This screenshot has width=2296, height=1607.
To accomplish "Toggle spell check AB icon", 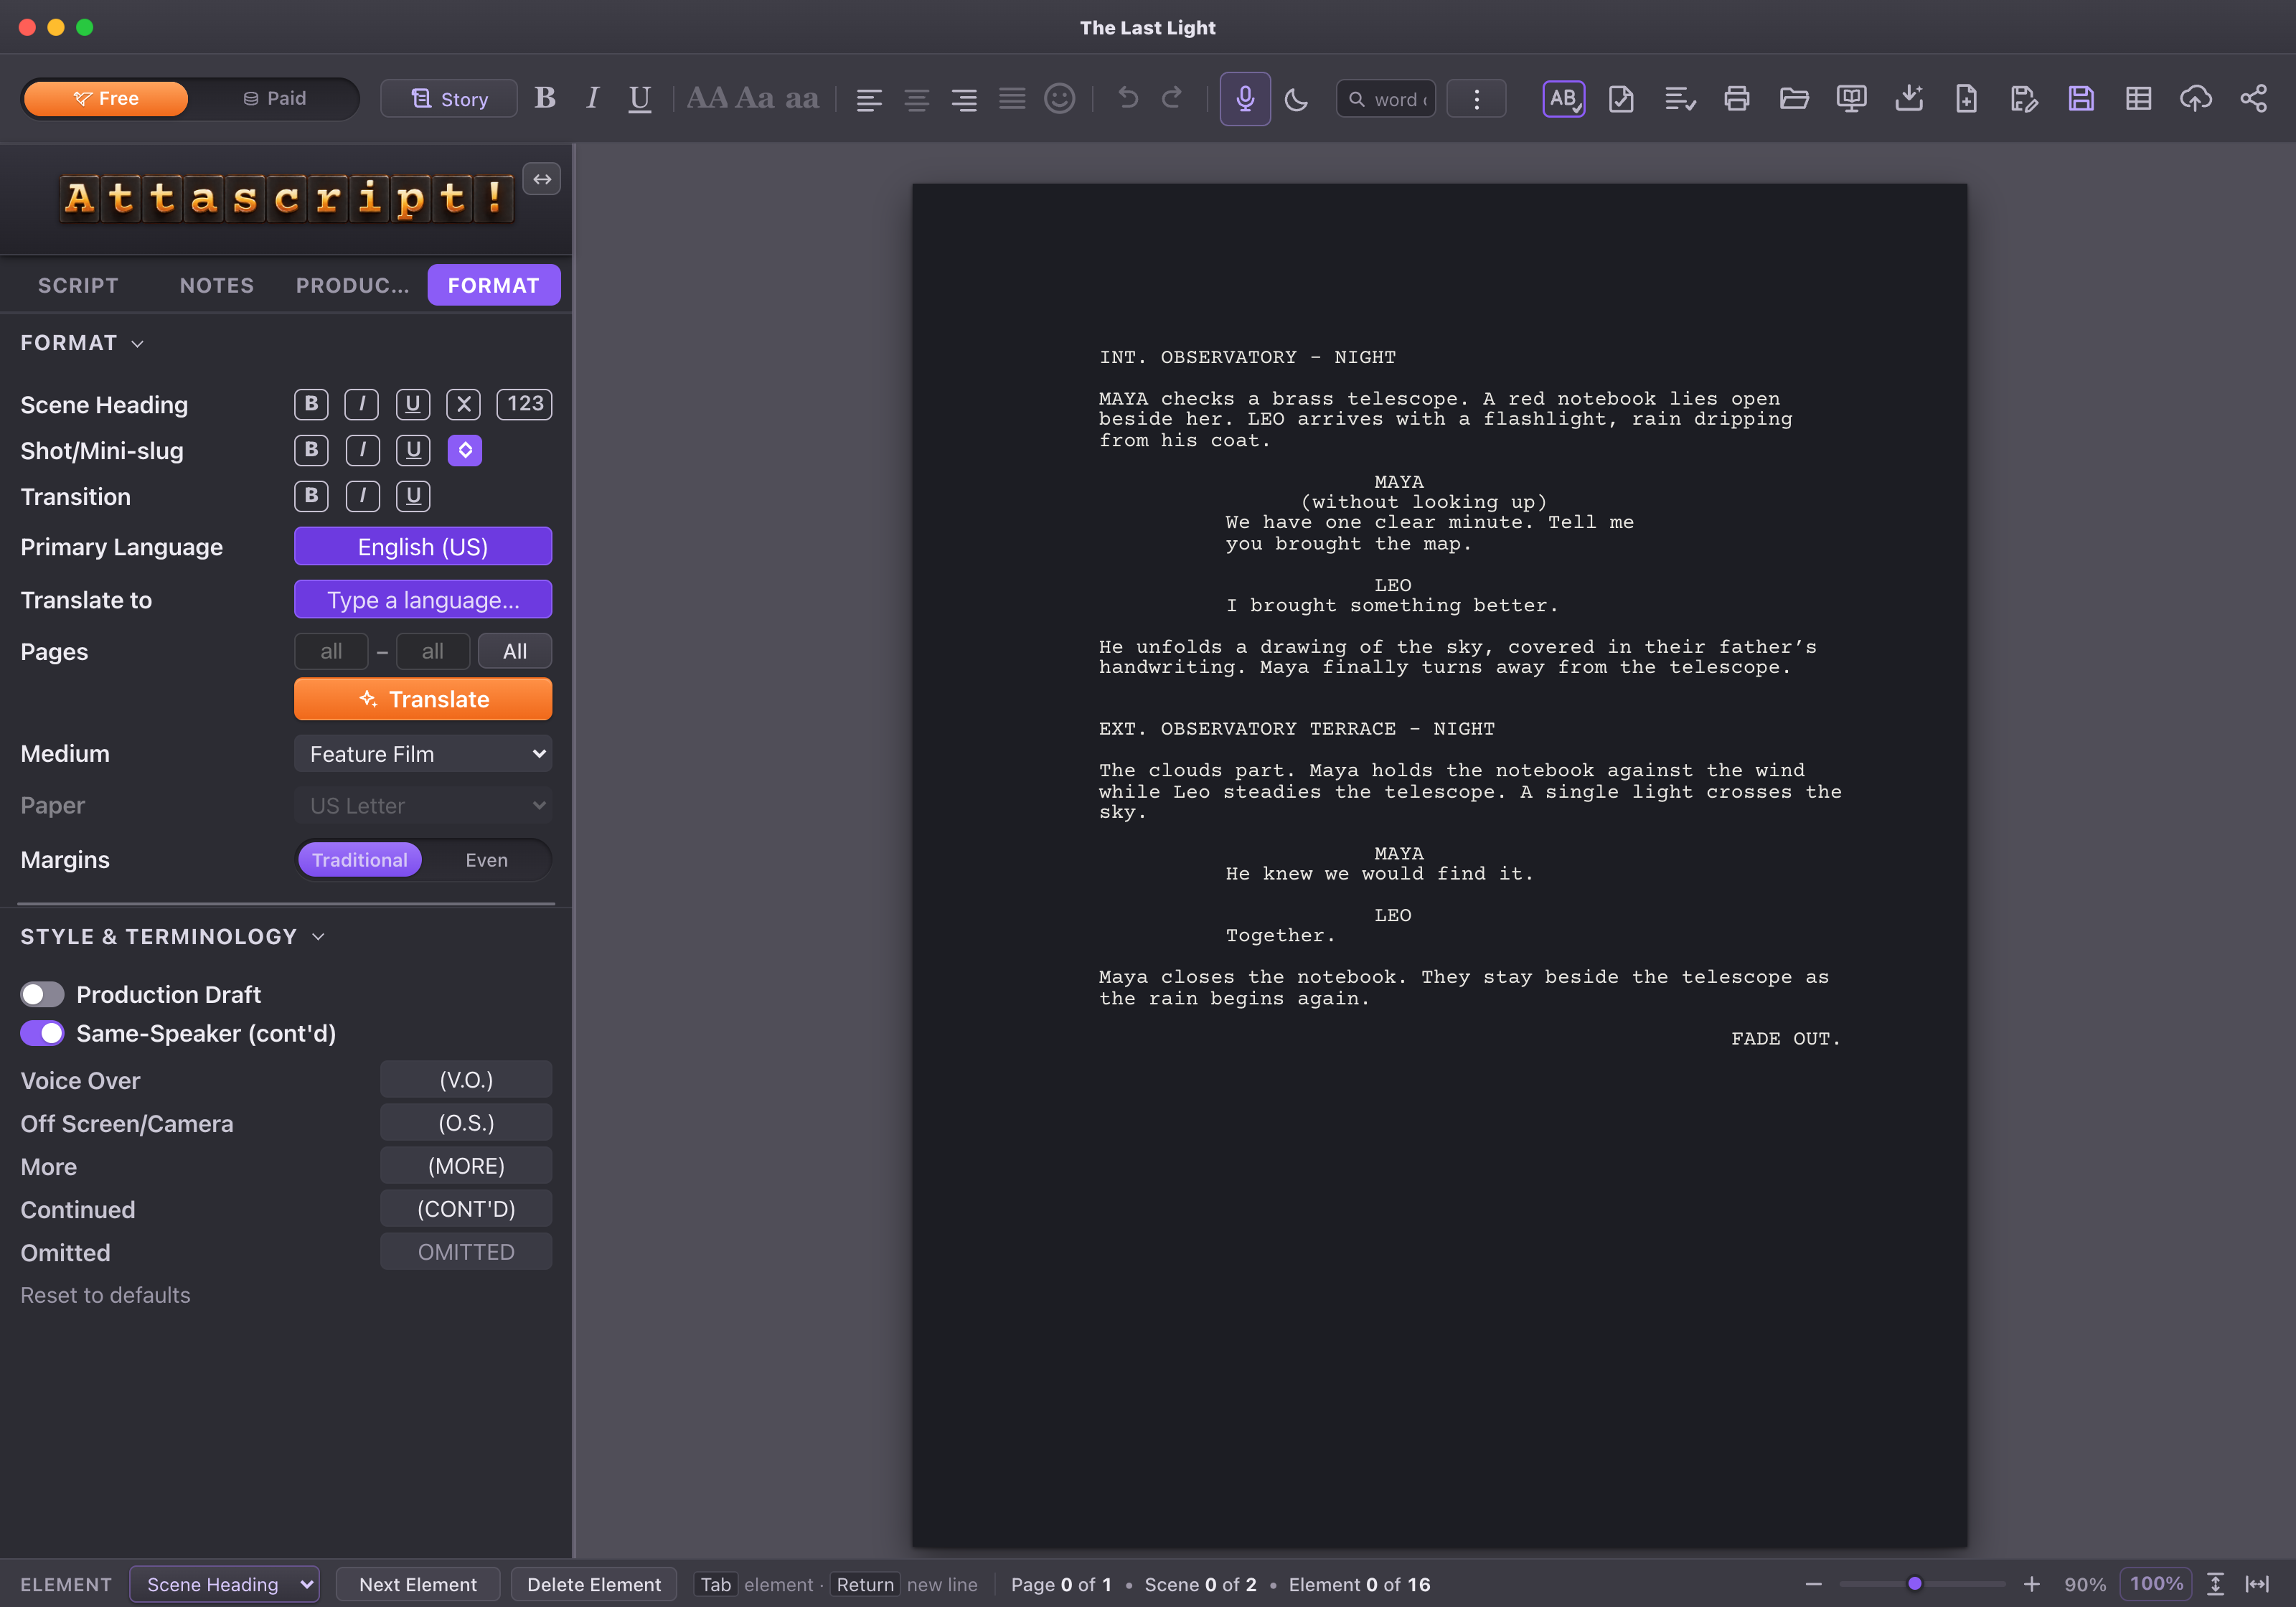I will click(x=1564, y=98).
